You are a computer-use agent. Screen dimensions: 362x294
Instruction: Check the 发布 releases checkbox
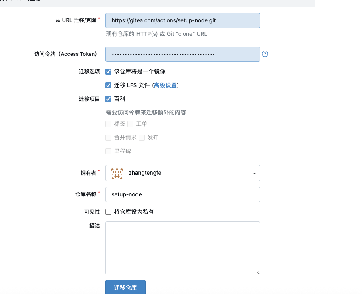[x=141, y=137]
